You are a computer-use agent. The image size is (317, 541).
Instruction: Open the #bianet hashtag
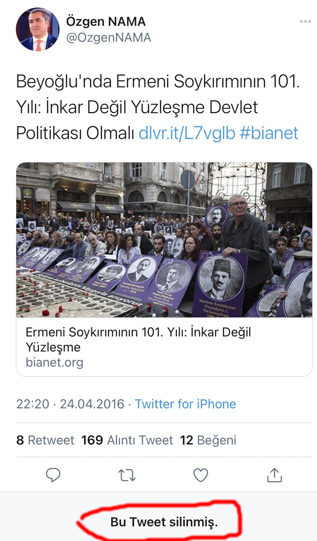(269, 133)
